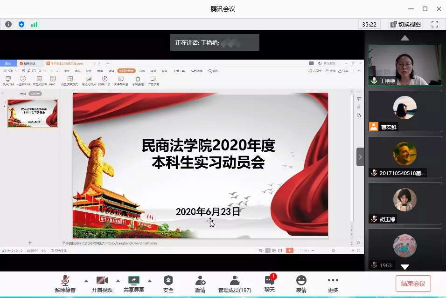Open the Security (安全) options

tap(168, 284)
